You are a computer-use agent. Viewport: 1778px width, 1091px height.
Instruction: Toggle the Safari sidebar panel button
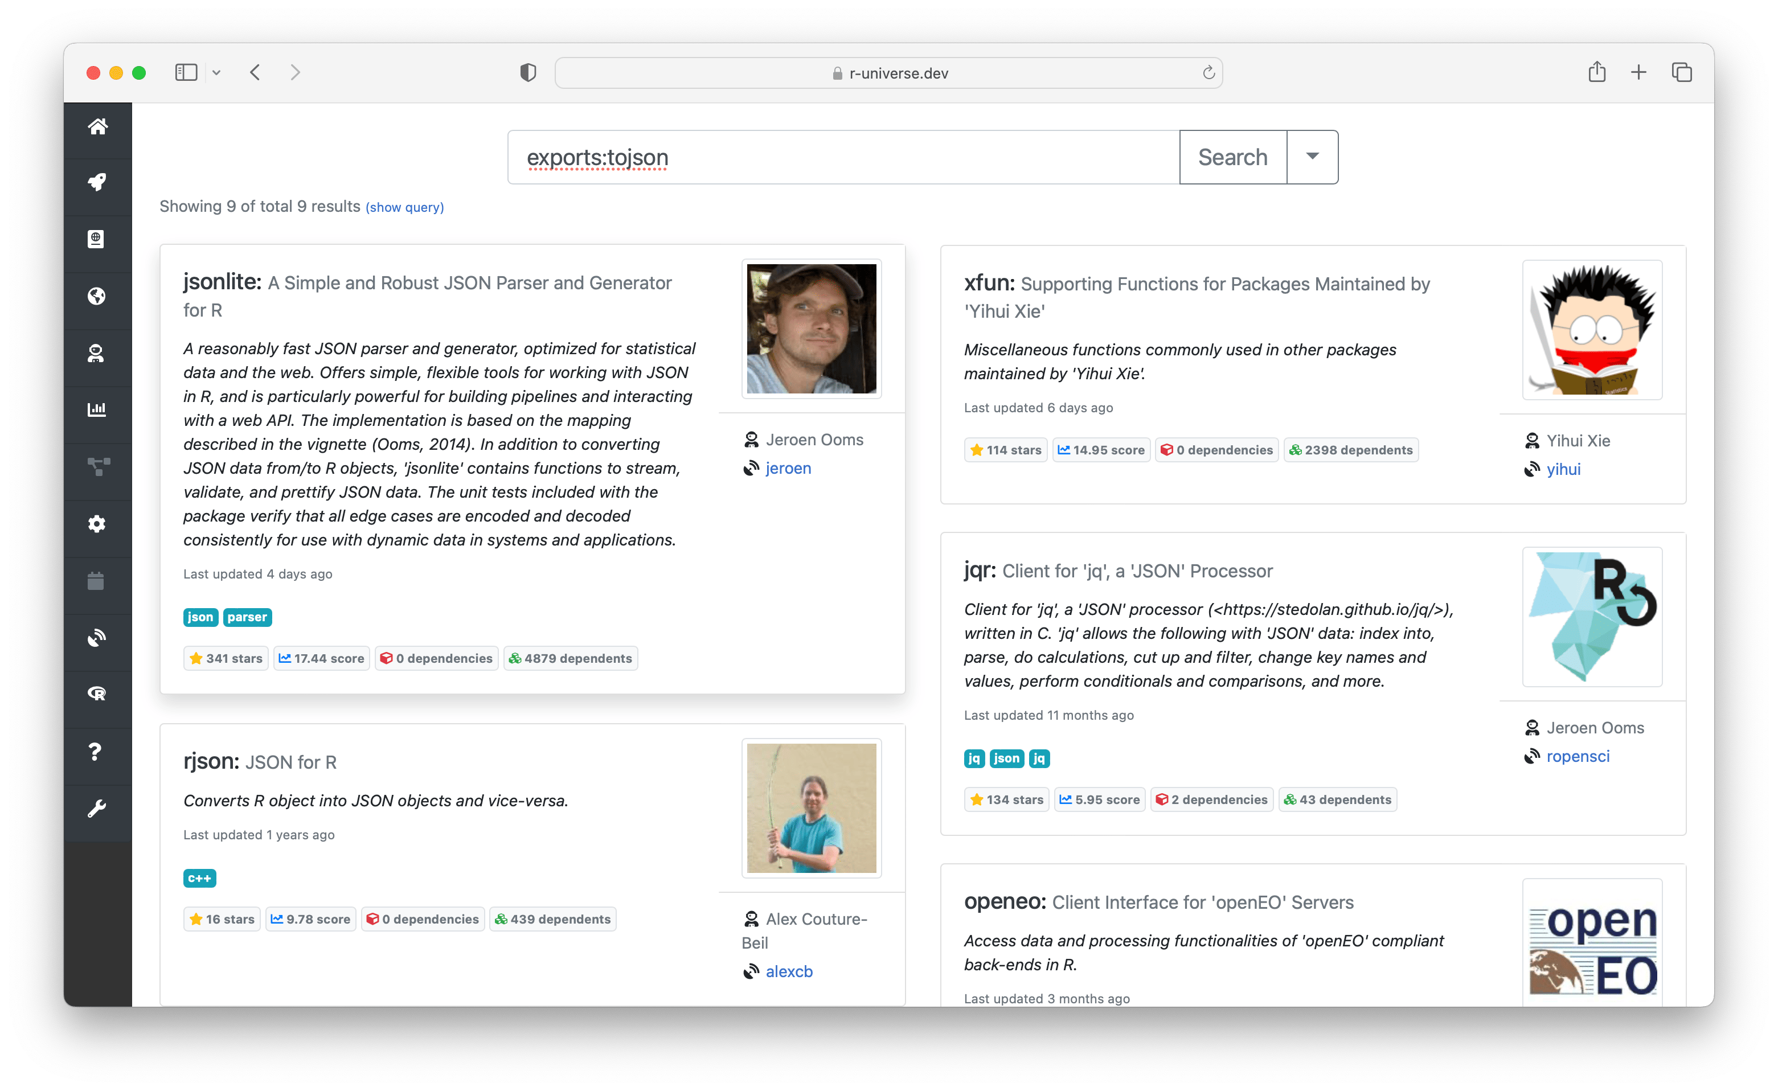pyautogui.click(x=186, y=72)
